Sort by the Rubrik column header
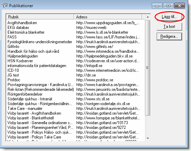The width and height of the screenshot is (191, 151). pos(40,17)
